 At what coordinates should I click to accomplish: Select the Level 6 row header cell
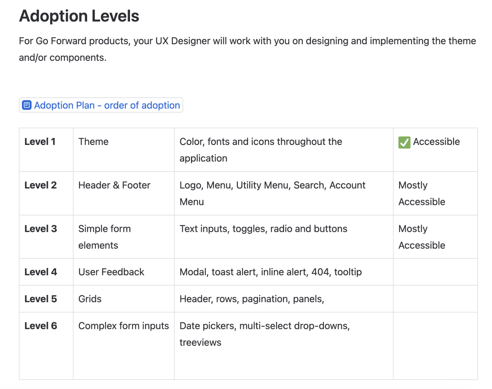41,326
